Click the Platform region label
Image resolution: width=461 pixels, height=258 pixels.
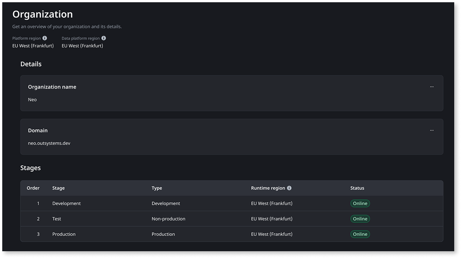click(27, 38)
